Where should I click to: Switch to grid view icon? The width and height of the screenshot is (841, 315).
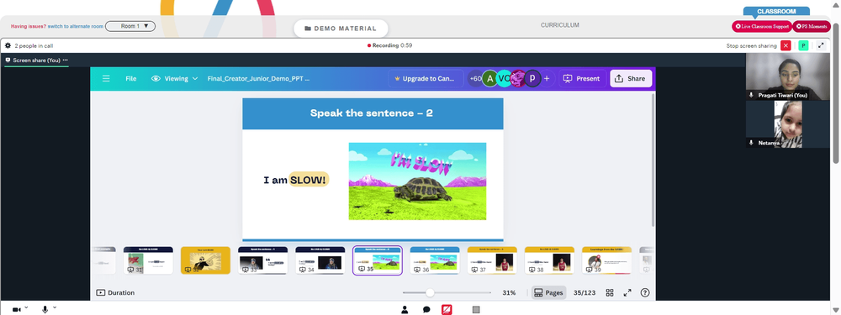tap(609, 292)
